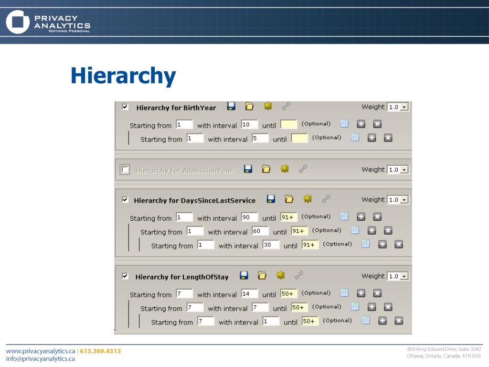Image resolution: width=489 pixels, height=367 pixels.
Task: Remove LengthOfStay interval 7 row
Action: click(x=388, y=307)
